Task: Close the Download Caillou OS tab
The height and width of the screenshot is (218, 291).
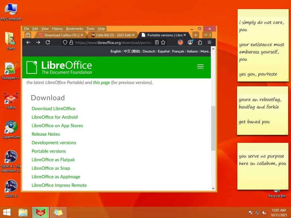Action: (x=82, y=35)
